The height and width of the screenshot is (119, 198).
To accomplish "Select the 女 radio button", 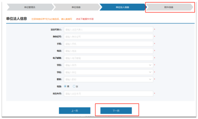I will click(x=74, y=86).
